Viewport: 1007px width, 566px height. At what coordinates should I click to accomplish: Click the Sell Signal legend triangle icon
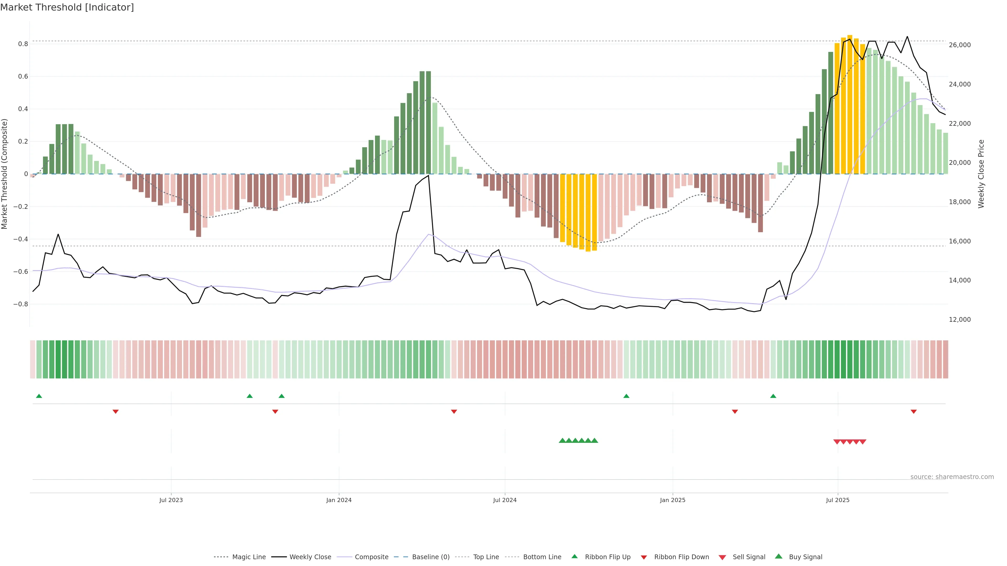pyautogui.click(x=722, y=557)
